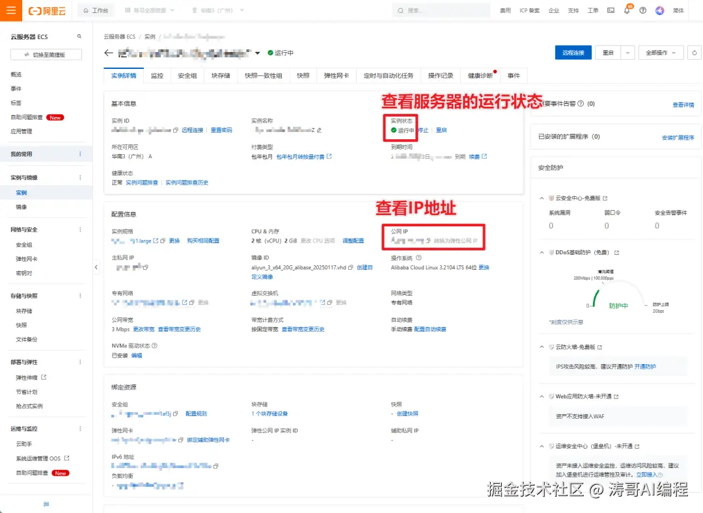Open the 弹性网卡 tab
The width and height of the screenshot is (703, 513).
coord(337,75)
